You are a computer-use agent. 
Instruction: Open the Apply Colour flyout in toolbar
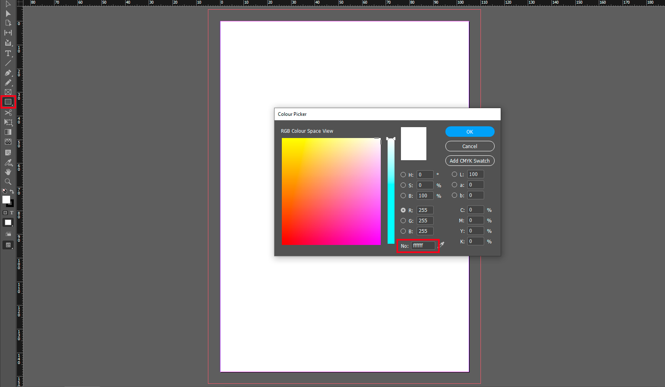click(8, 223)
